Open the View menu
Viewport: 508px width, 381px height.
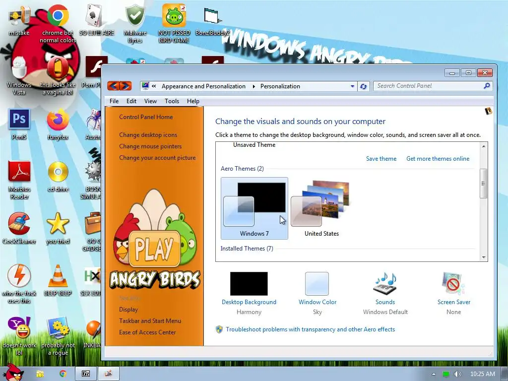point(150,101)
